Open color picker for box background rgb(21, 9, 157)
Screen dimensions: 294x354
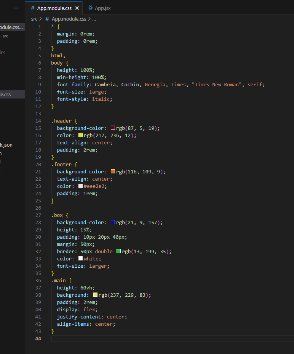point(113,222)
